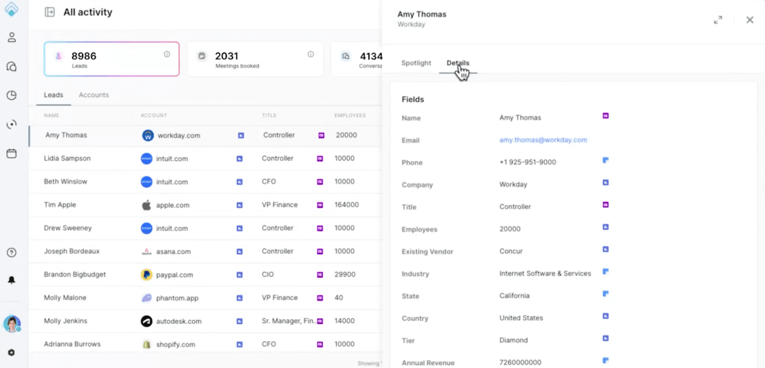Open the Drew Sweeney lead row
Screen dimensions: 765x368
pos(205,228)
